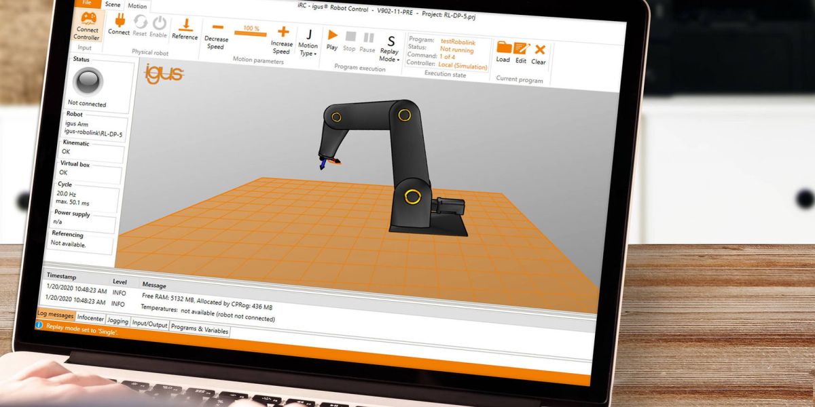Adjust the 100 % speed slider
This screenshot has height=407, width=815.
click(x=251, y=32)
